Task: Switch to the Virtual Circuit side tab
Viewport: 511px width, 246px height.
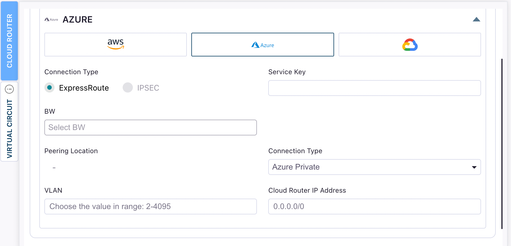Action: [x=9, y=122]
